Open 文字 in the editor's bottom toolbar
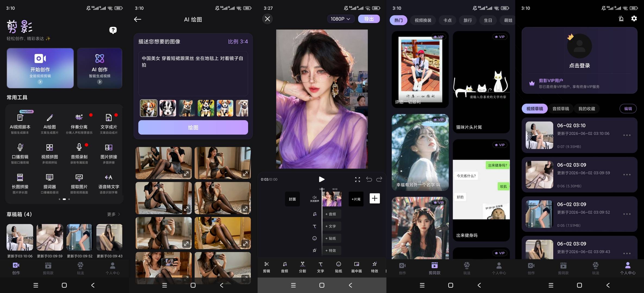The height and width of the screenshot is (293, 644). [321, 267]
